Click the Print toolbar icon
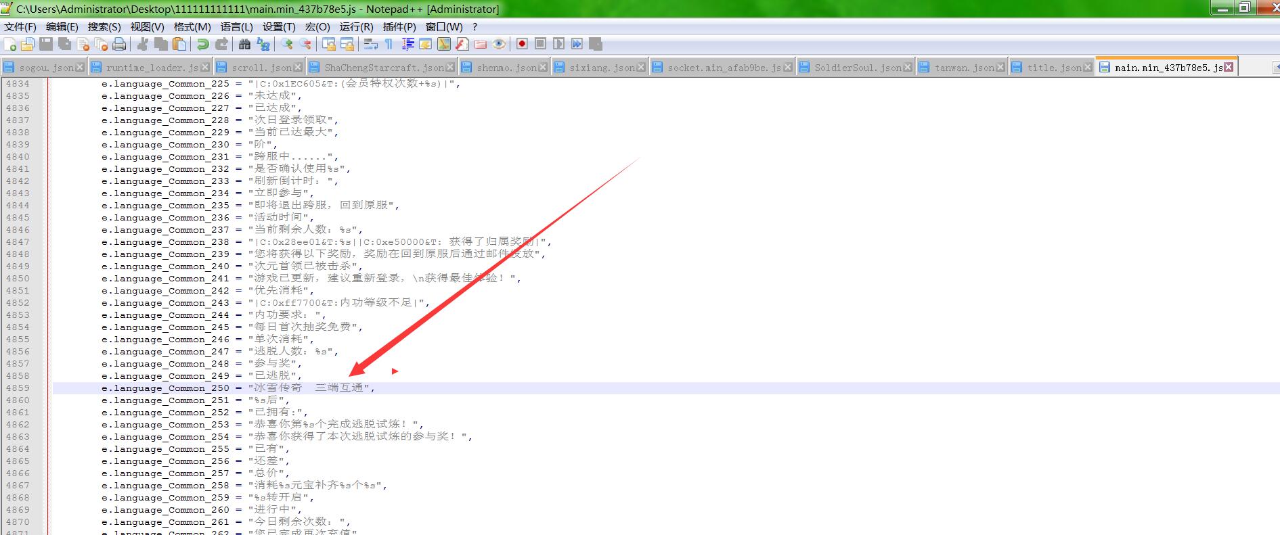The height and width of the screenshot is (535, 1280). coord(119,45)
